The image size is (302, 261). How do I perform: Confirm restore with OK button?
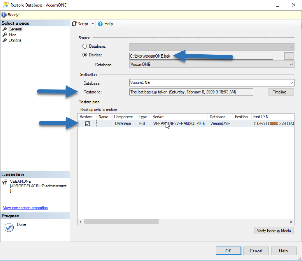(x=228, y=251)
